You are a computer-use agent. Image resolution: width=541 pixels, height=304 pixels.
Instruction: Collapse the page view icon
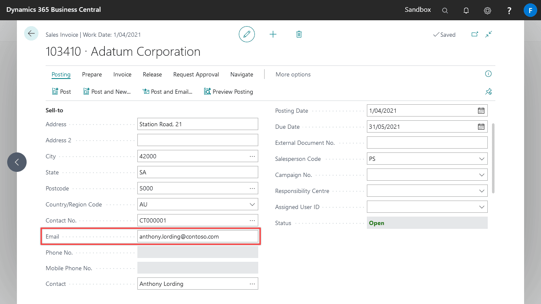tap(489, 34)
